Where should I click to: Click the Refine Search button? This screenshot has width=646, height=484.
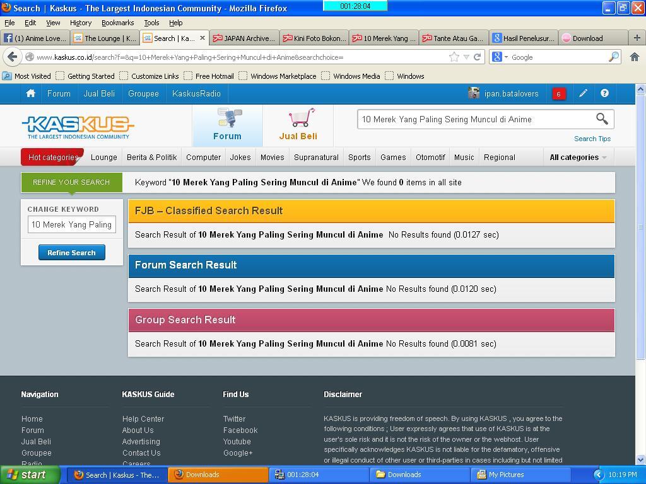tap(72, 252)
